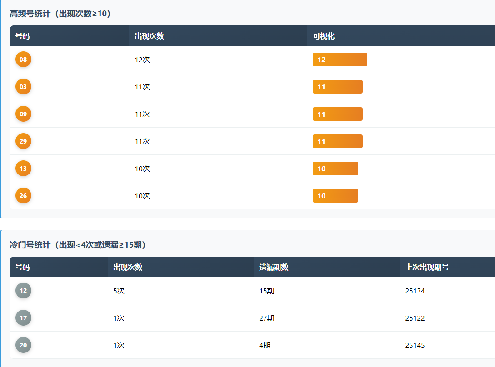Select the gray cold number 17 ball

(23, 318)
